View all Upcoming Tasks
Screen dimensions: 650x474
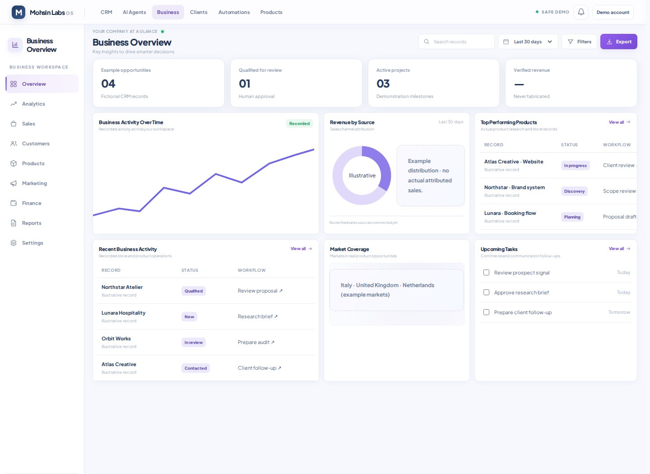(x=619, y=249)
